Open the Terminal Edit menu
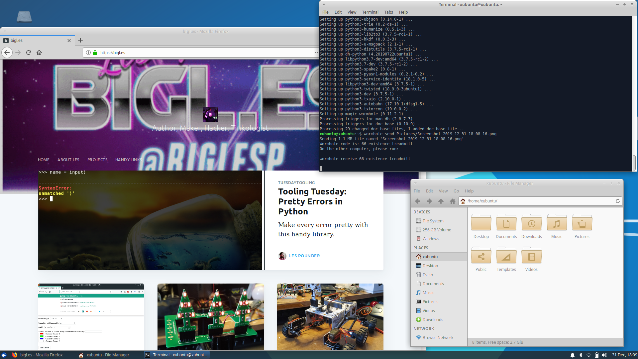Image resolution: width=638 pixels, height=359 pixels. tap(338, 12)
